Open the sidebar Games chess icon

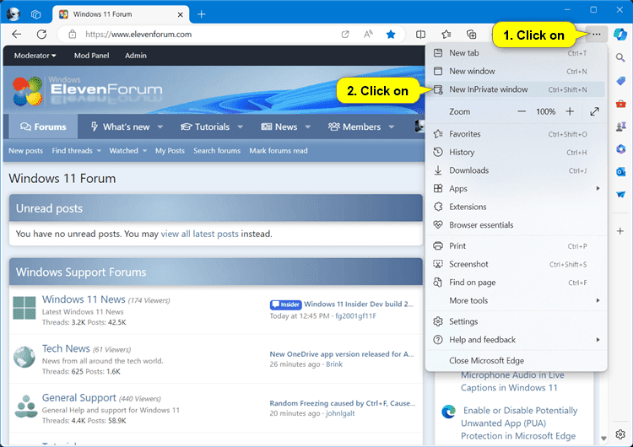click(x=620, y=127)
